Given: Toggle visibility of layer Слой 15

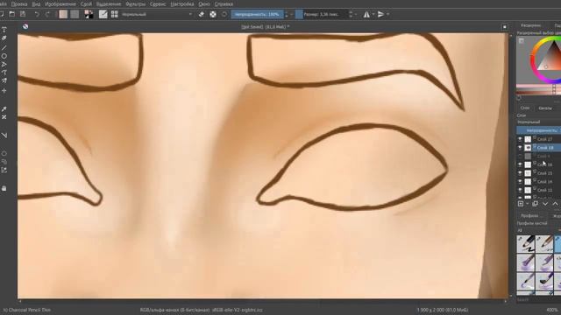Looking at the screenshot, I should [x=520, y=173].
